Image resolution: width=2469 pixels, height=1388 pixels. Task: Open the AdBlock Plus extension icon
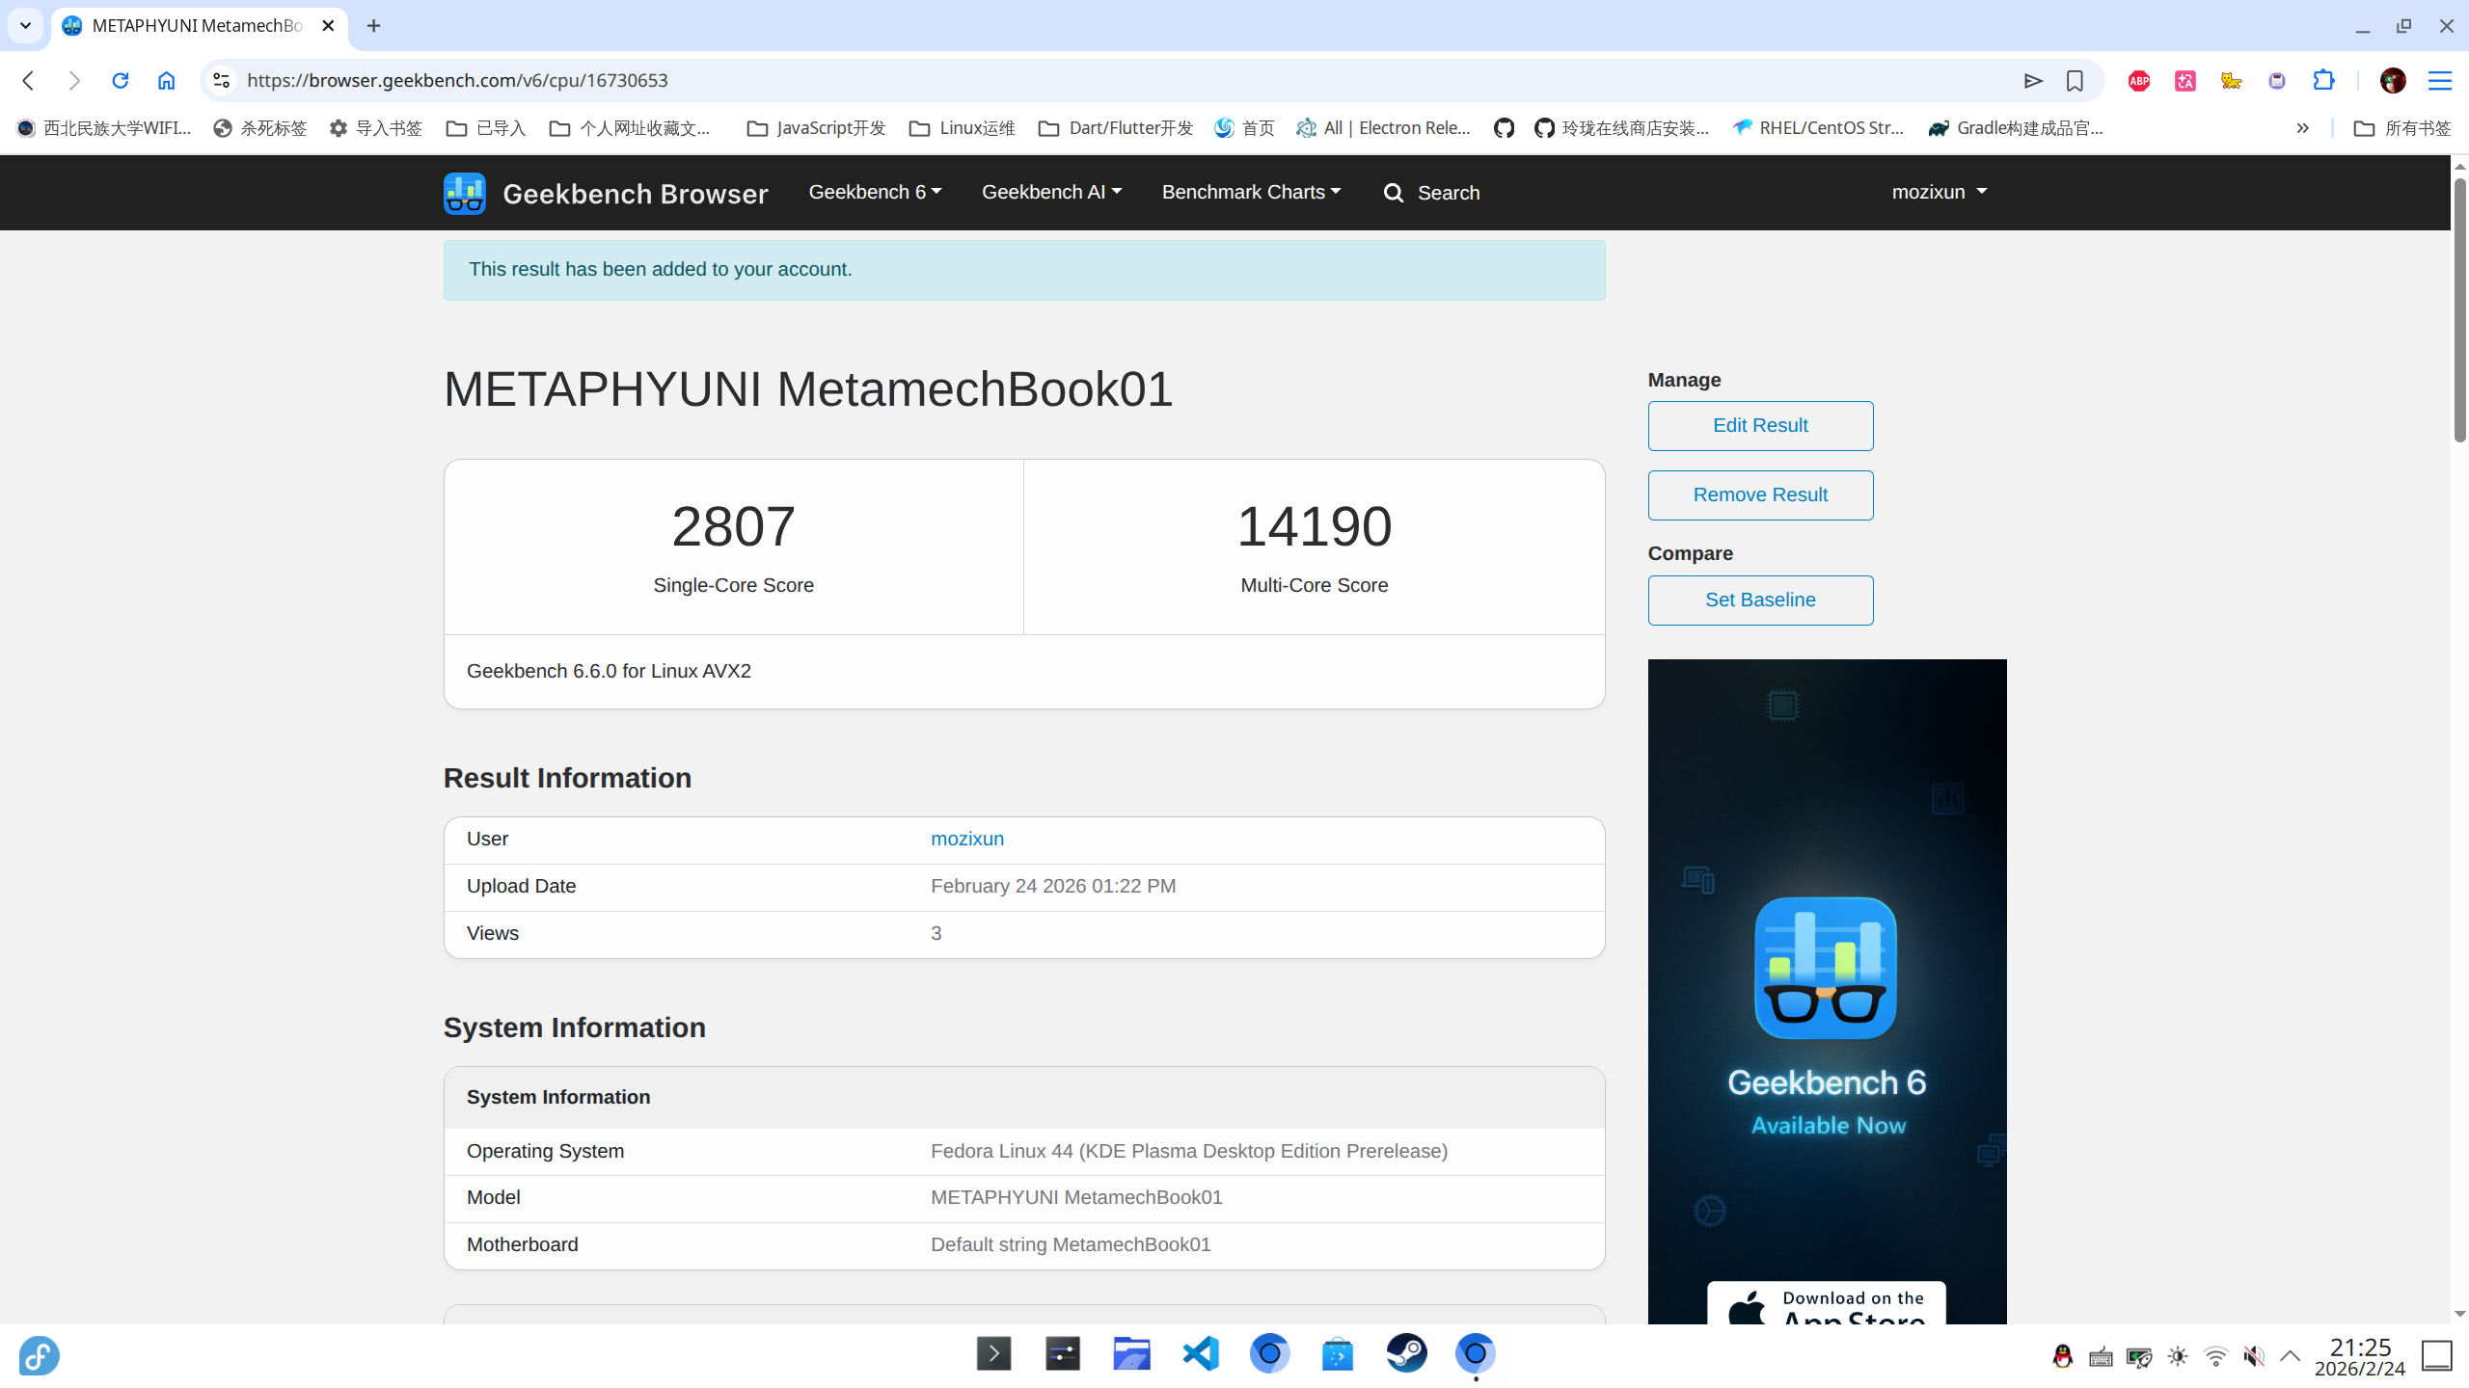point(2138,80)
